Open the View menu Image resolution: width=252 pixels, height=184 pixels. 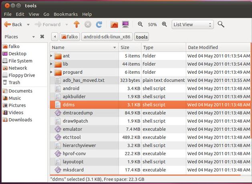click(34, 14)
